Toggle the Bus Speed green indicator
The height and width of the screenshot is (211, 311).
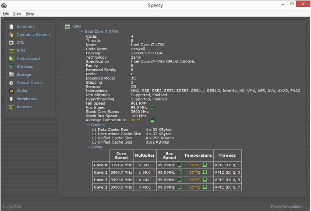coord(152,107)
